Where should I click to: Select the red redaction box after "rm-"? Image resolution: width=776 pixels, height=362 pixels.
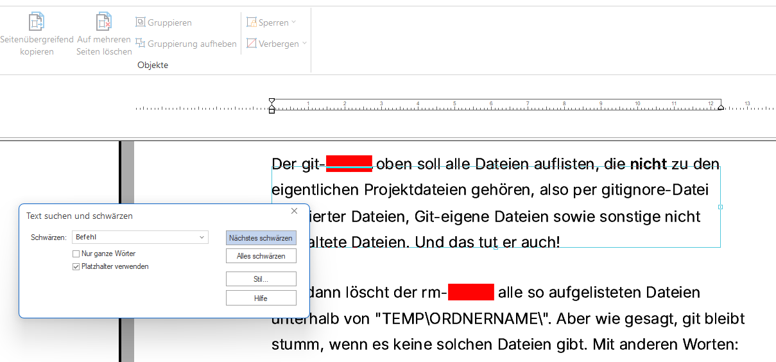click(x=470, y=292)
